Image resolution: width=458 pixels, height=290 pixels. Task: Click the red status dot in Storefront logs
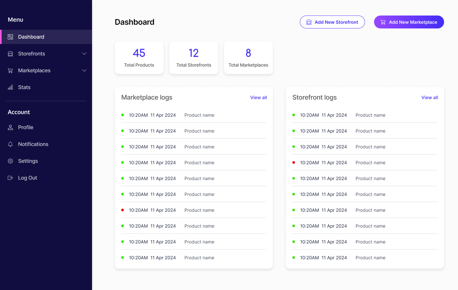click(294, 163)
